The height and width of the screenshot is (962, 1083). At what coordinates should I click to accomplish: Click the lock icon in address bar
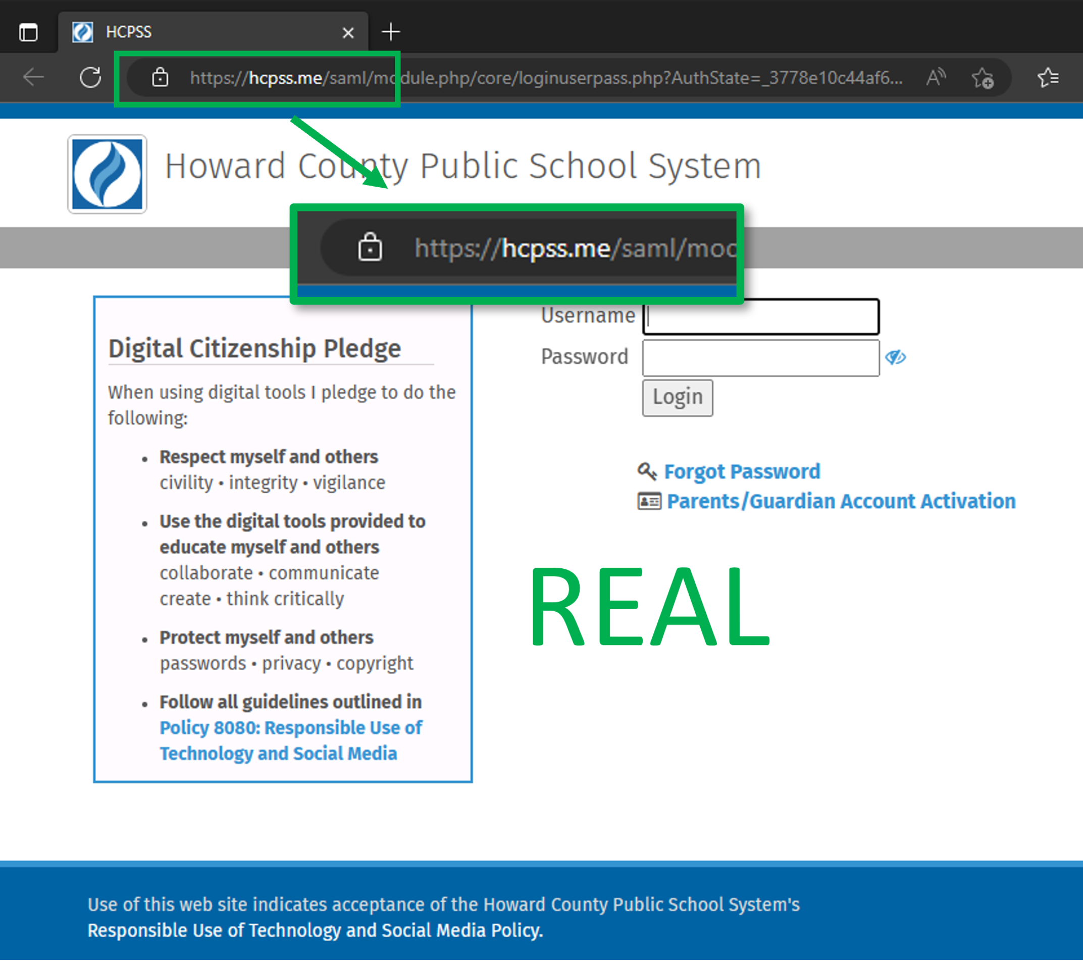[160, 77]
